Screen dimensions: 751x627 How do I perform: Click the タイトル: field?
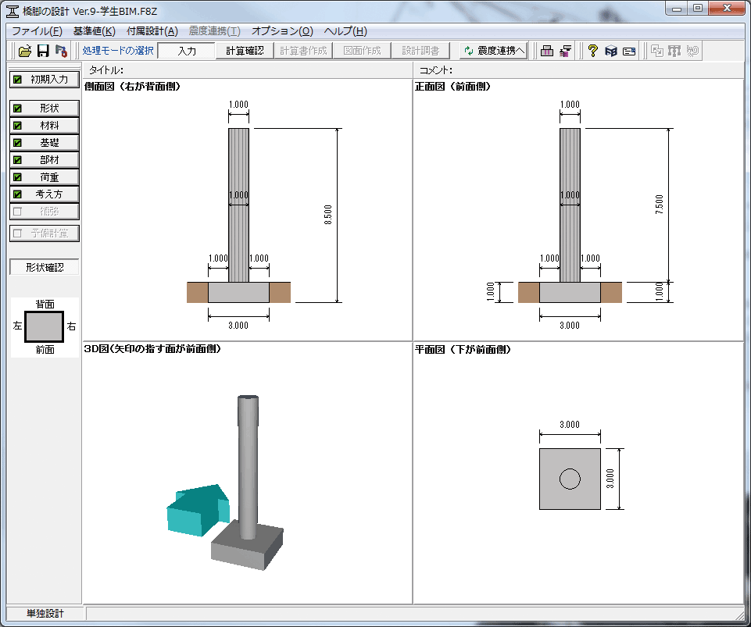(248, 70)
